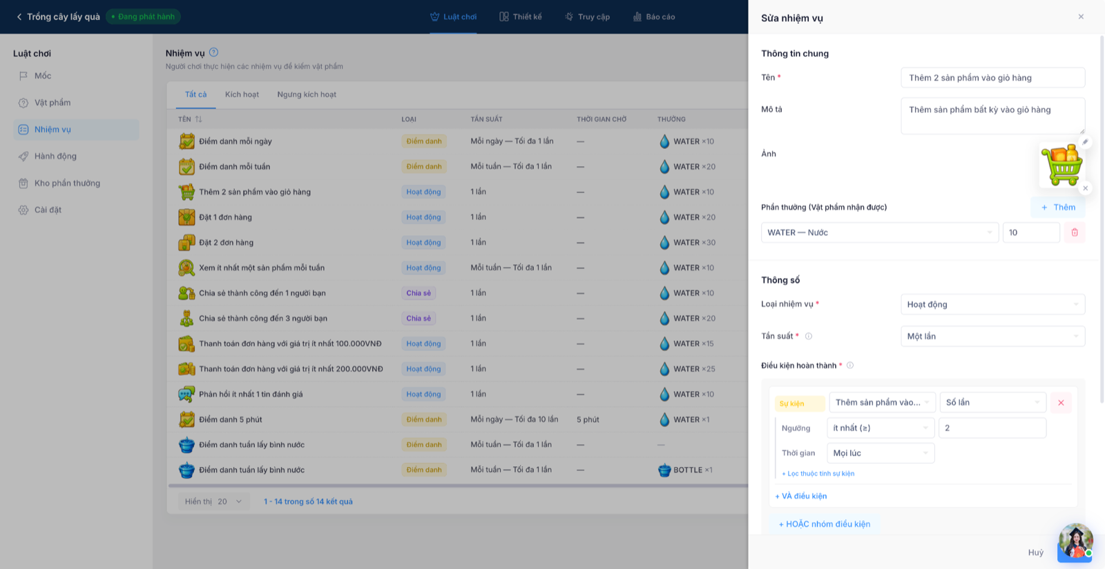1105x569 pixels.
Task: Open Kho phần thưởng in the sidebar
Action: pyautogui.click(x=76, y=183)
